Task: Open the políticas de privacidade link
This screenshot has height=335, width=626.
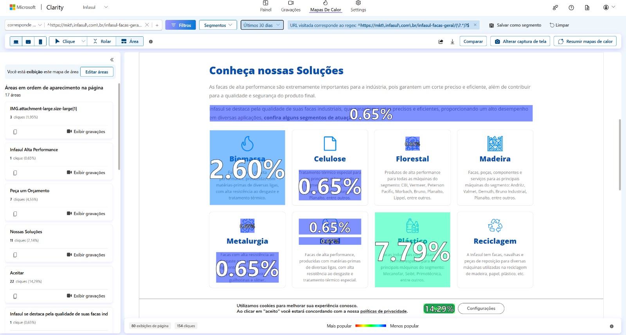Action: coord(383,312)
